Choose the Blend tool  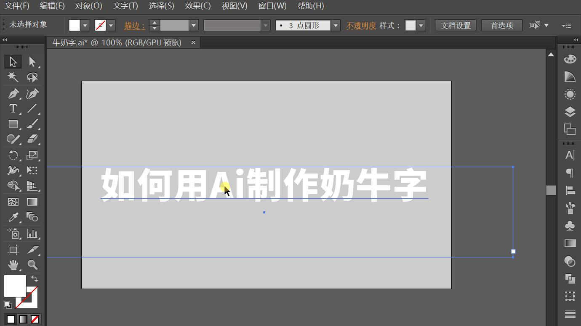(32, 217)
